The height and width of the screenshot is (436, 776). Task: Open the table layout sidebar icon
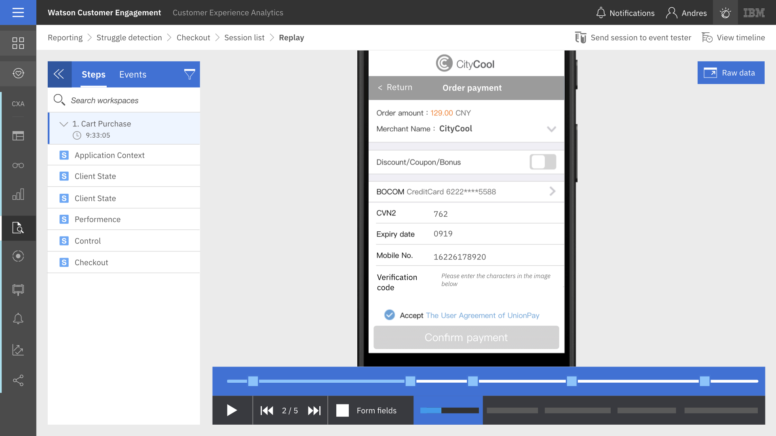18,136
